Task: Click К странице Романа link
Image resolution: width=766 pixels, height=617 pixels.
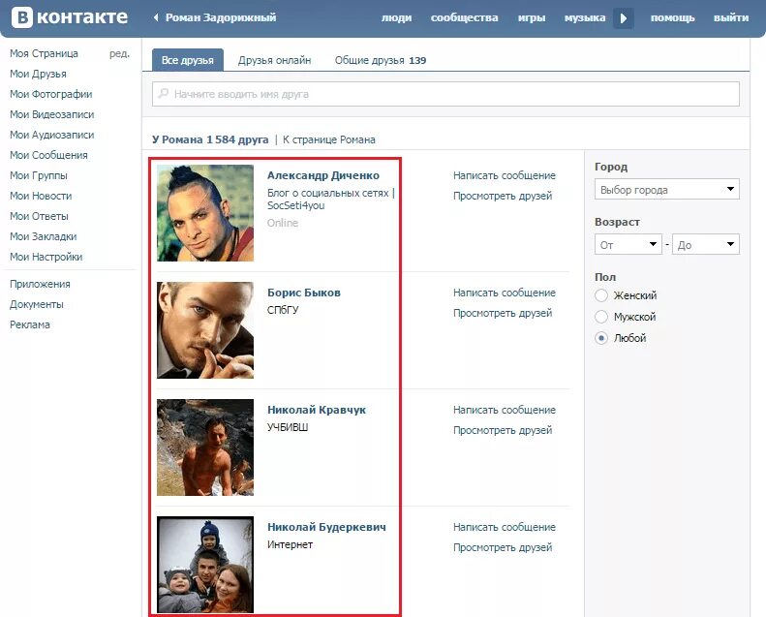Action: tap(329, 139)
